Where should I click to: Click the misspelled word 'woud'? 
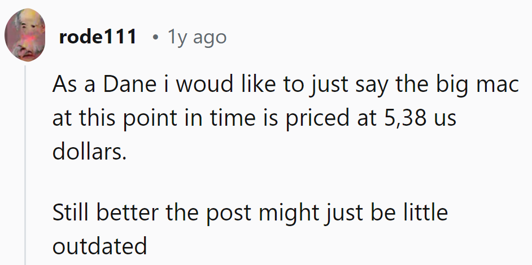(x=204, y=85)
